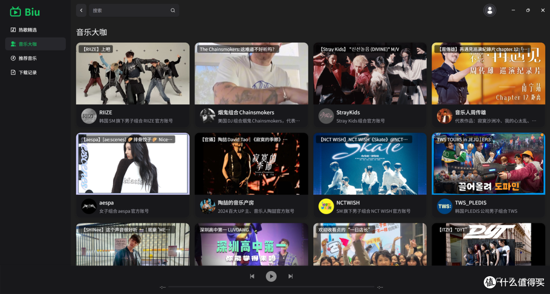
Task: Click the 陶喆的音乐产房 channel name
Action: click(236, 203)
